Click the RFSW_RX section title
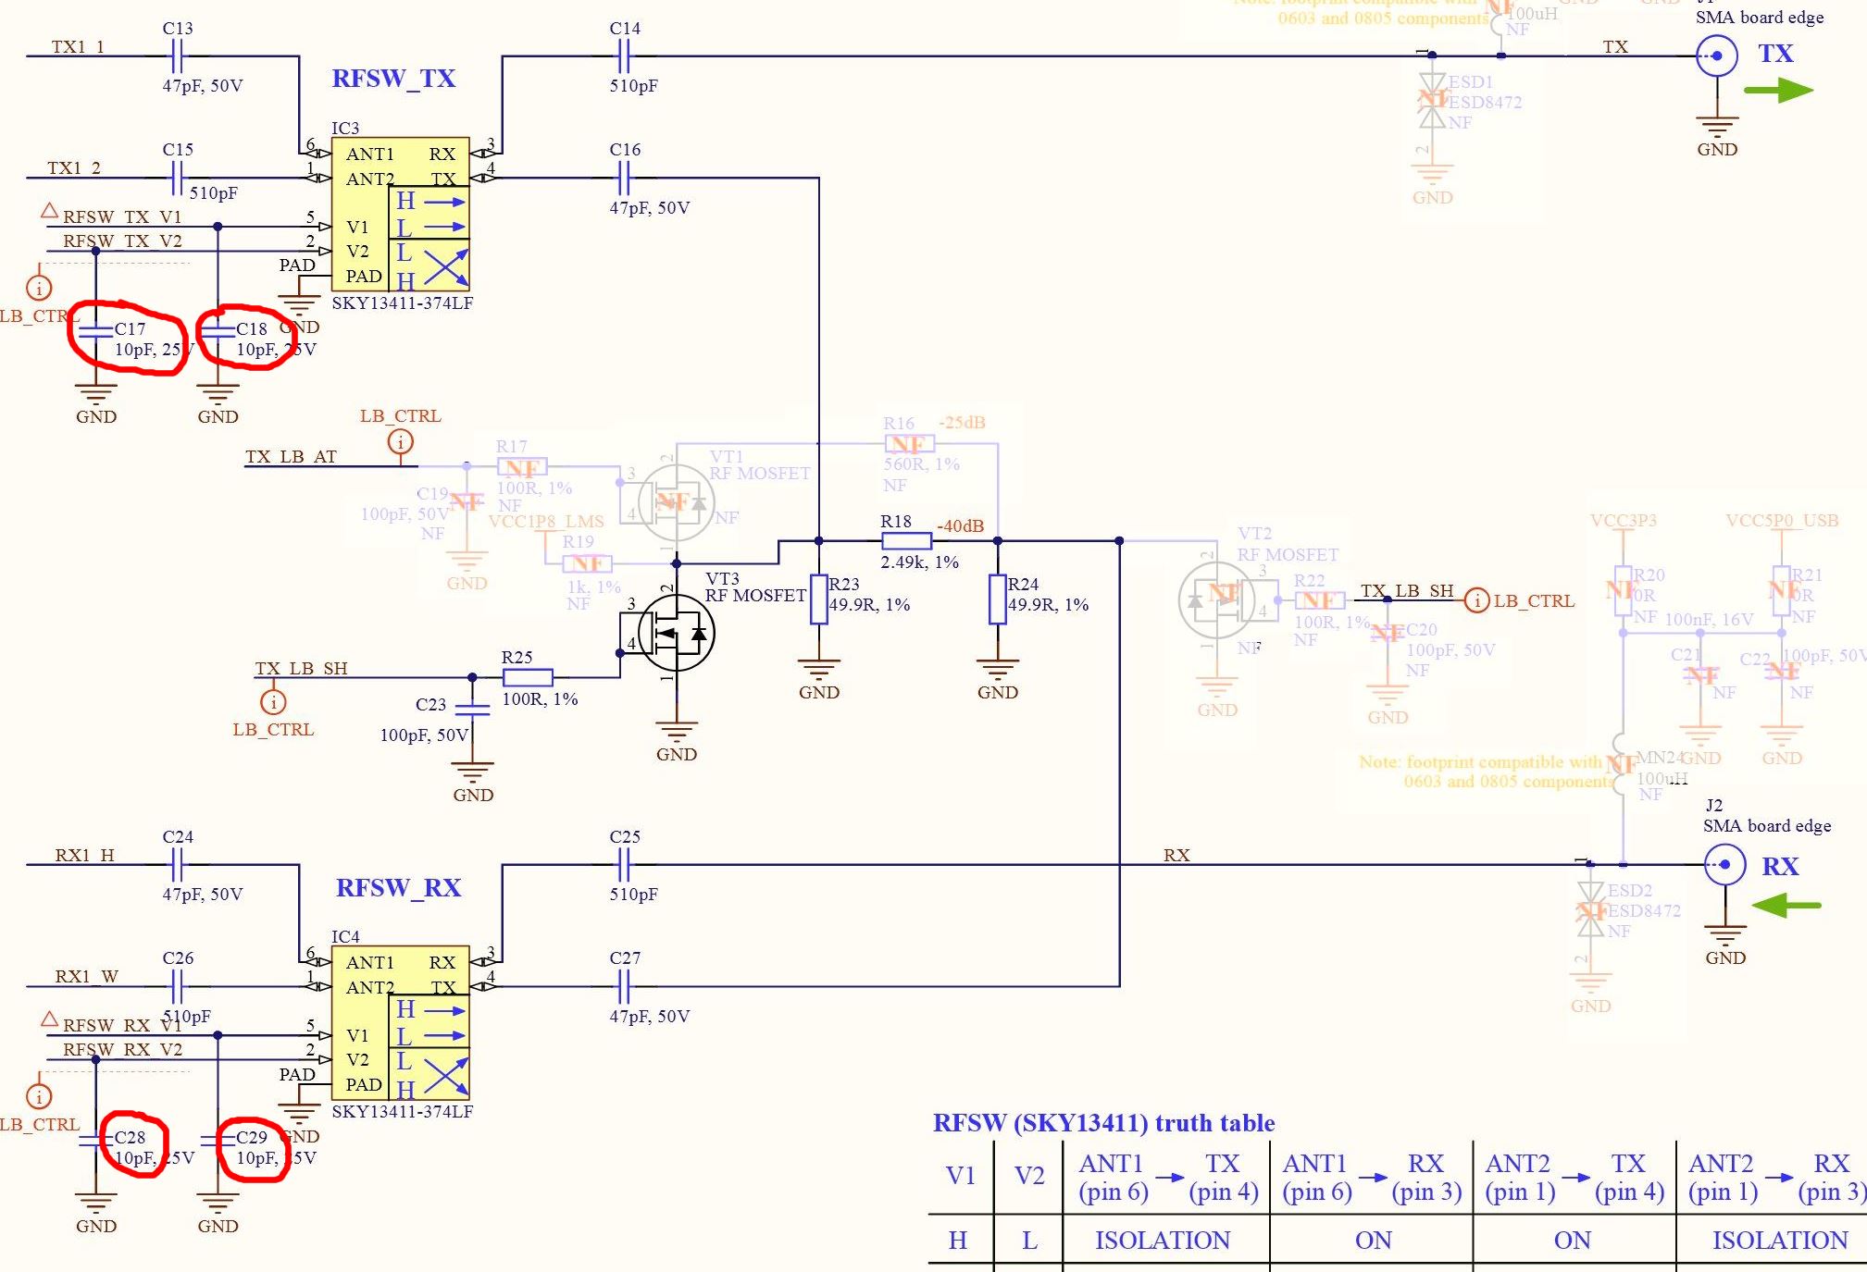Image resolution: width=1867 pixels, height=1272 pixels. pos(398,888)
